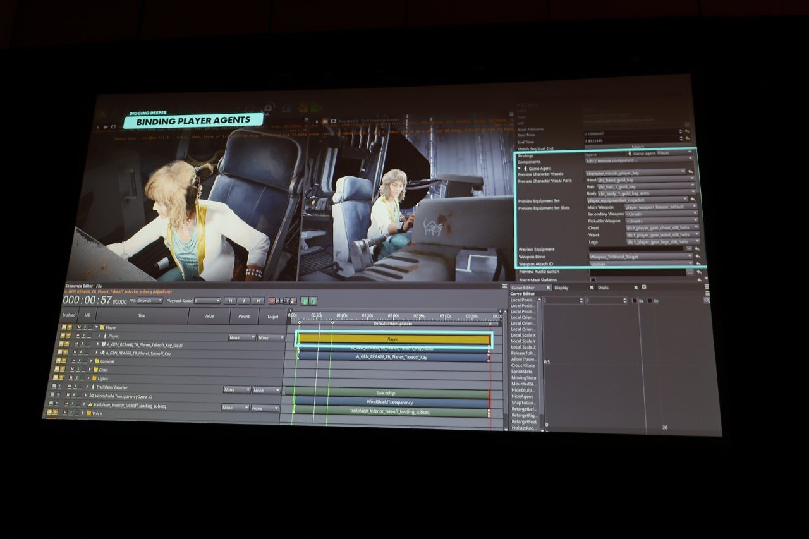Toggle the Force Male Skeleton checkbox
The width and height of the screenshot is (809, 539).
click(x=592, y=279)
